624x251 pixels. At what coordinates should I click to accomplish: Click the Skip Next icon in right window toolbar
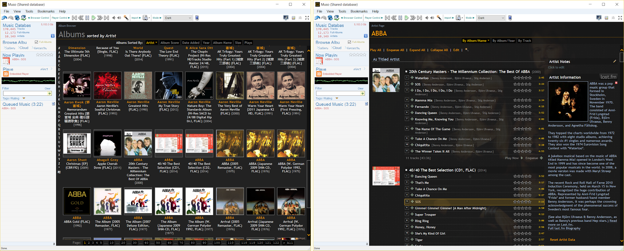pos(419,18)
